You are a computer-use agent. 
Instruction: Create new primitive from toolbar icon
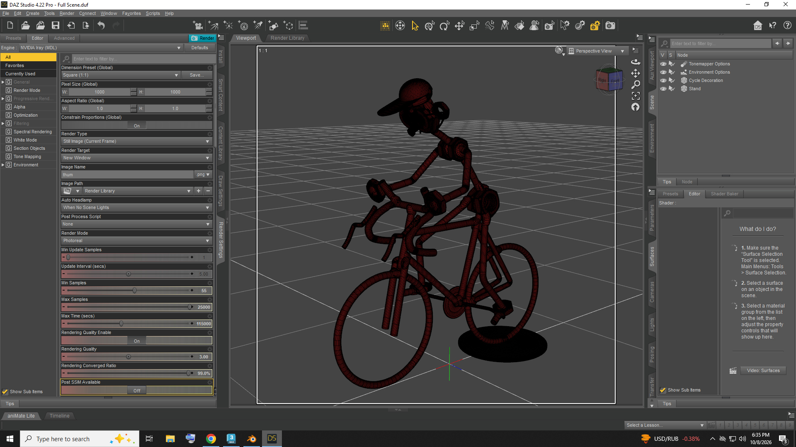pyautogui.click(x=273, y=26)
